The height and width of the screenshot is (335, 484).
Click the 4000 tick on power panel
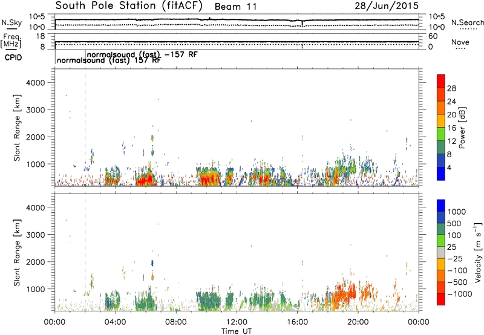[x=36, y=83]
